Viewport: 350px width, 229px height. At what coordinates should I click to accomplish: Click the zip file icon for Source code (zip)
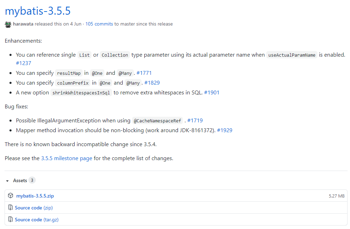pyautogui.click(x=10, y=207)
